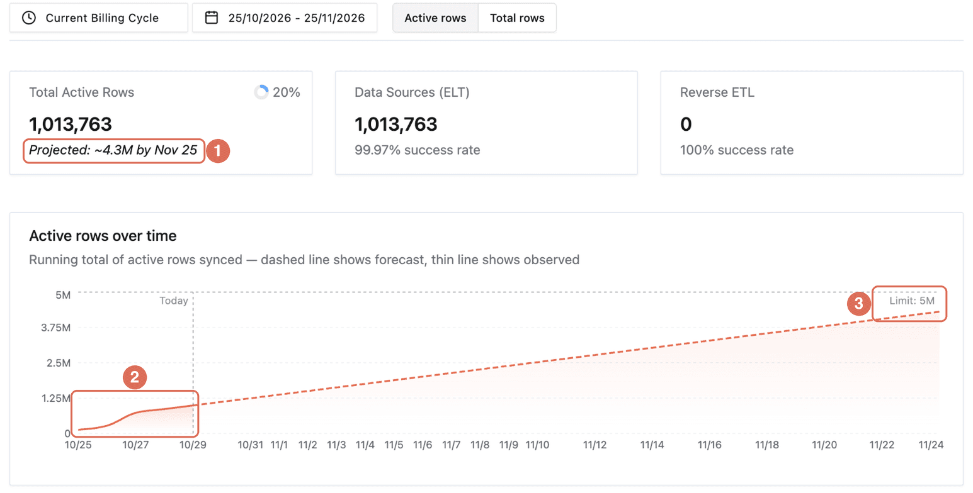Image resolution: width=973 pixels, height=493 pixels.
Task: Click the 11/10 x-axis date label
Action: (538, 445)
